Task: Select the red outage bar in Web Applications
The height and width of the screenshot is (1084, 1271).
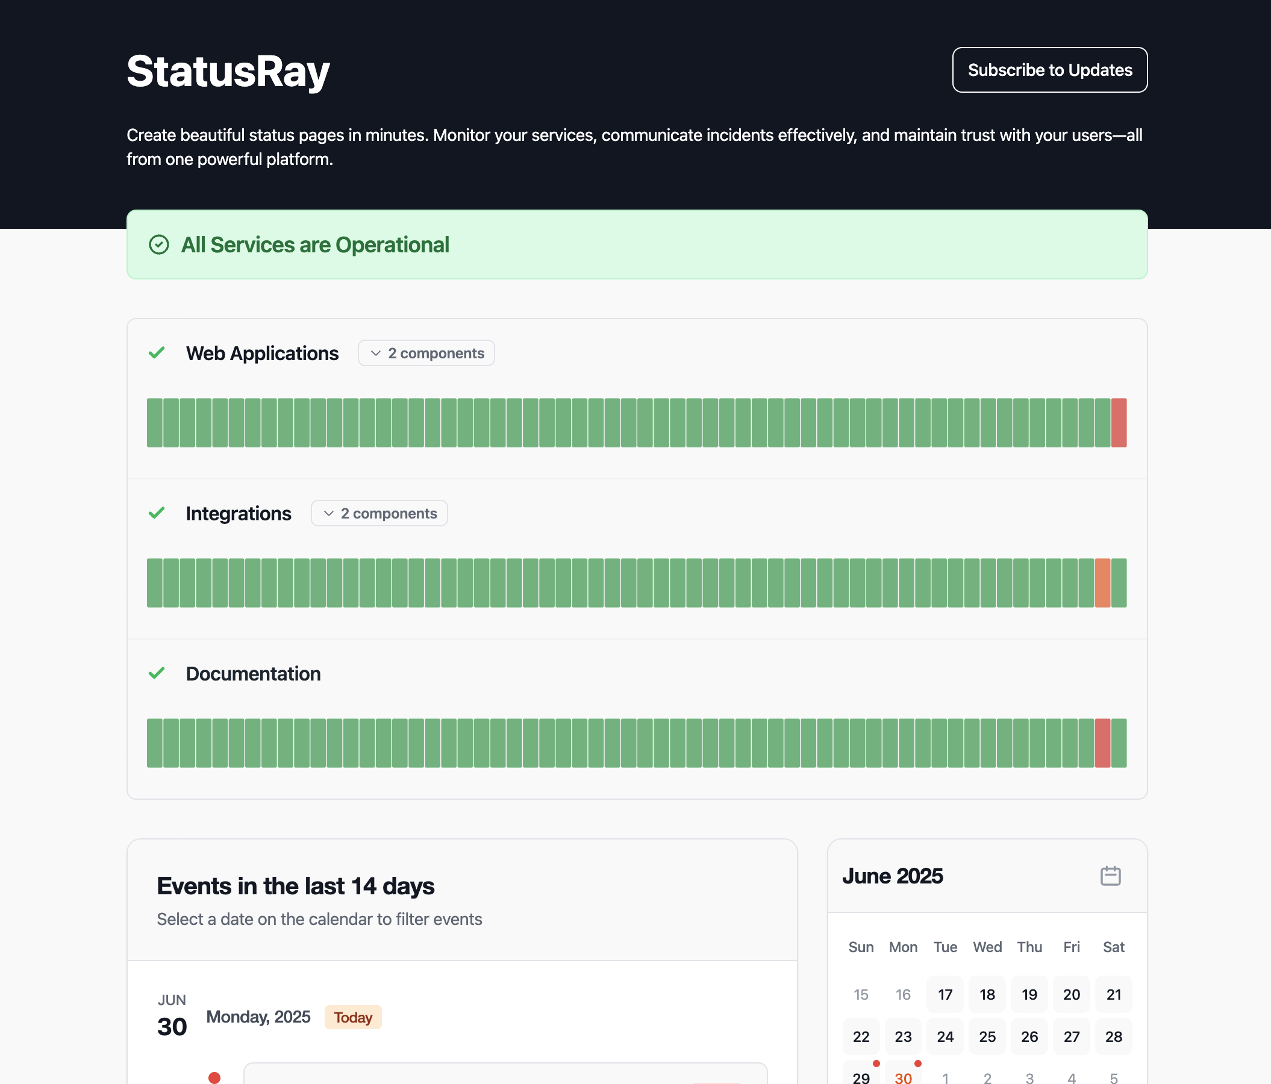Action: pos(1119,422)
